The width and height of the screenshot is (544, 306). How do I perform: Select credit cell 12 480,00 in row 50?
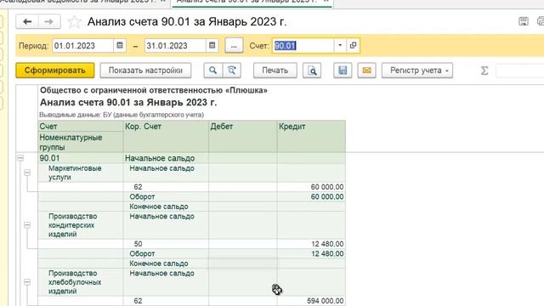312,244
